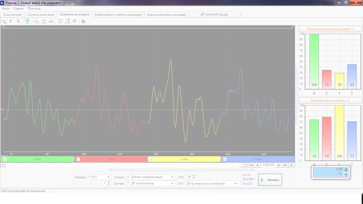The image size is (363, 204).
Task: Increase the first cylinder number stepper
Action: click(x=109, y=182)
